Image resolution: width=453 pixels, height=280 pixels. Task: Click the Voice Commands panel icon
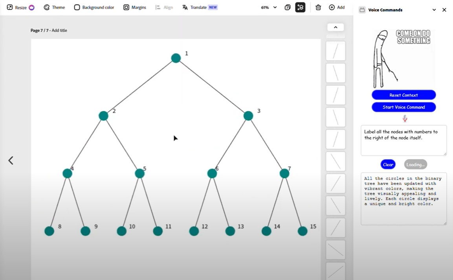pos(362,10)
